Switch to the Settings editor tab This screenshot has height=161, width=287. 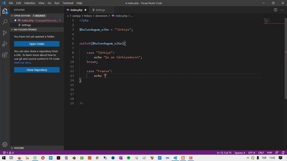pyautogui.click(x=100, y=10)
